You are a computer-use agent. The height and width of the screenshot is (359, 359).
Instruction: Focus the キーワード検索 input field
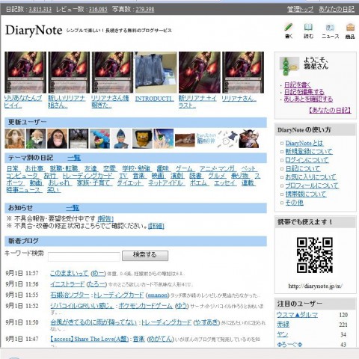click(84, 257)
